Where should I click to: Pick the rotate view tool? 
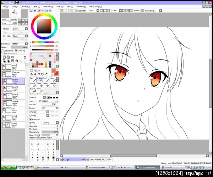[x=39, y=74]
